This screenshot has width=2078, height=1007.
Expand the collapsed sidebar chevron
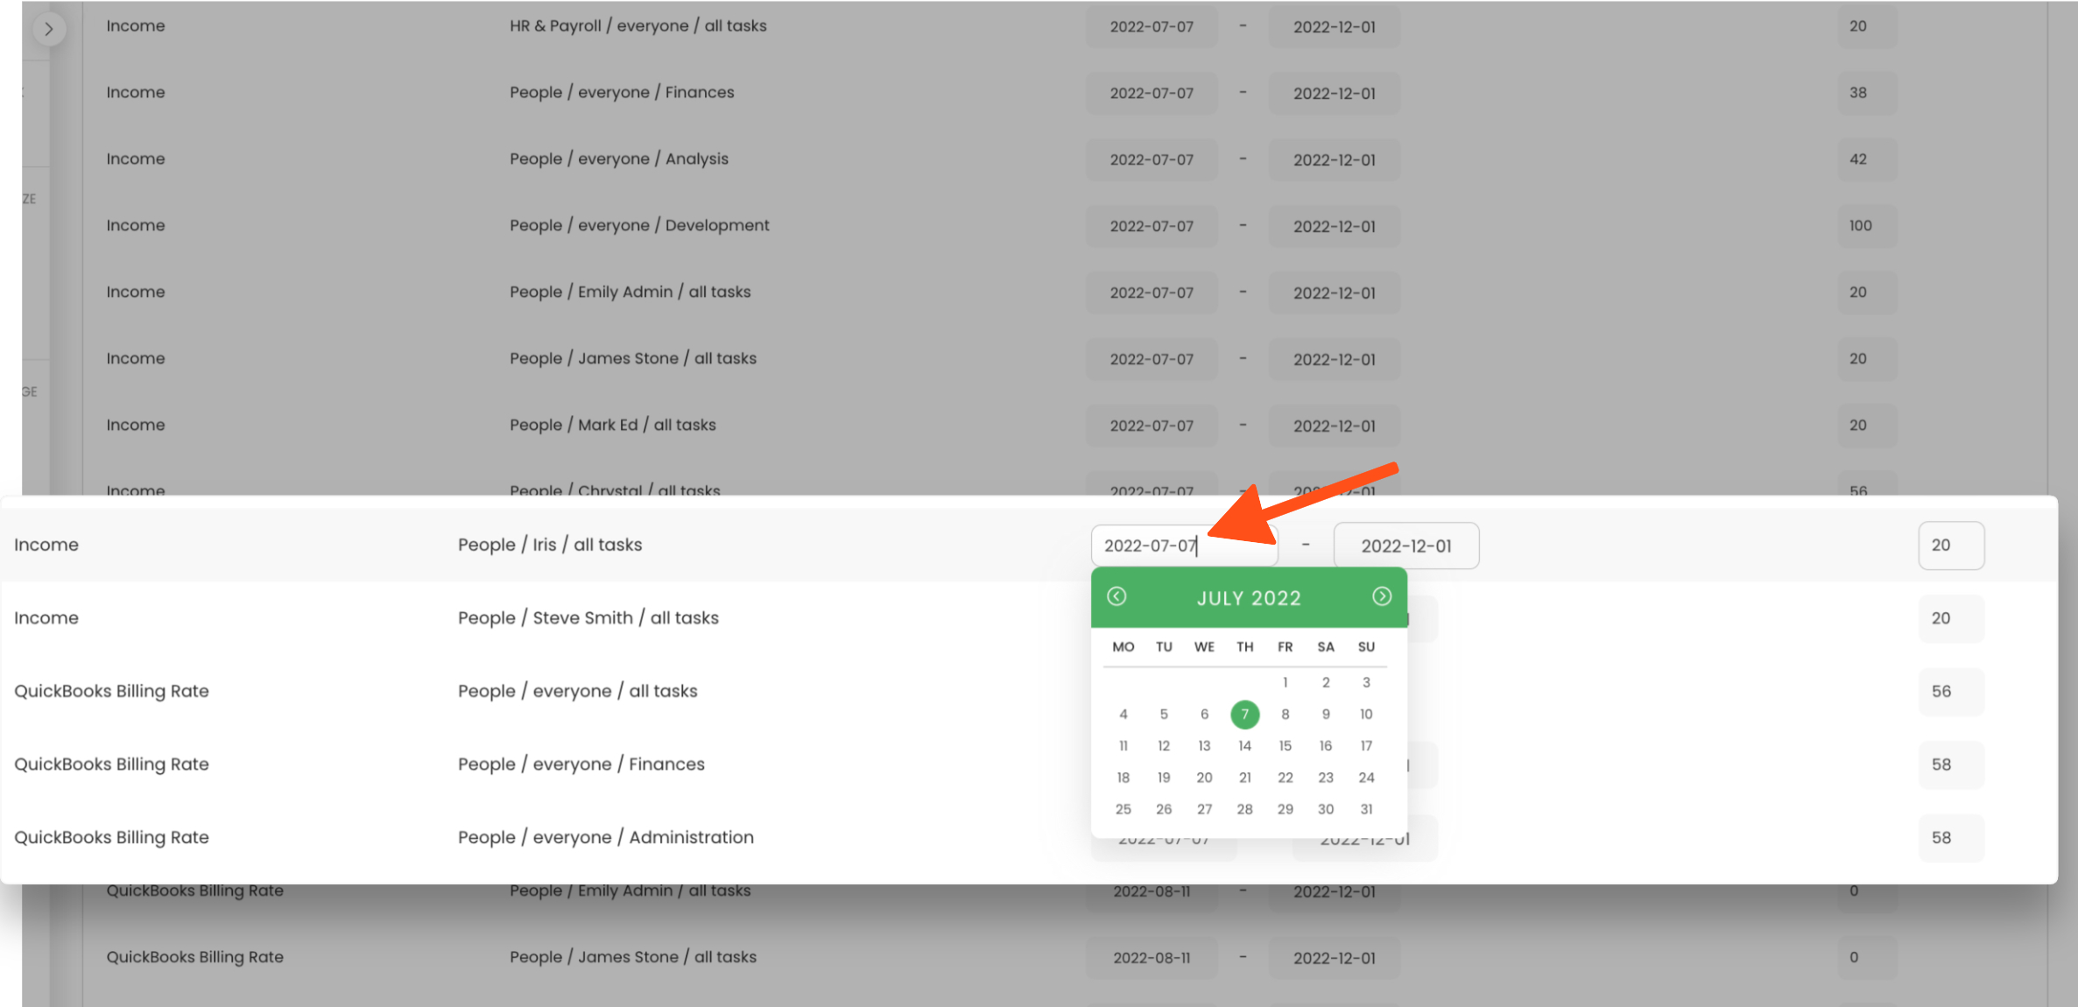(x=49, y=29)
